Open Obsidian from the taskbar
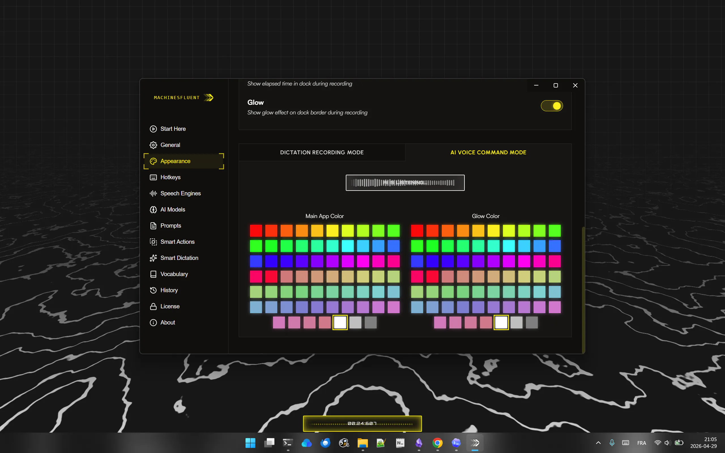 click(419, 443)
